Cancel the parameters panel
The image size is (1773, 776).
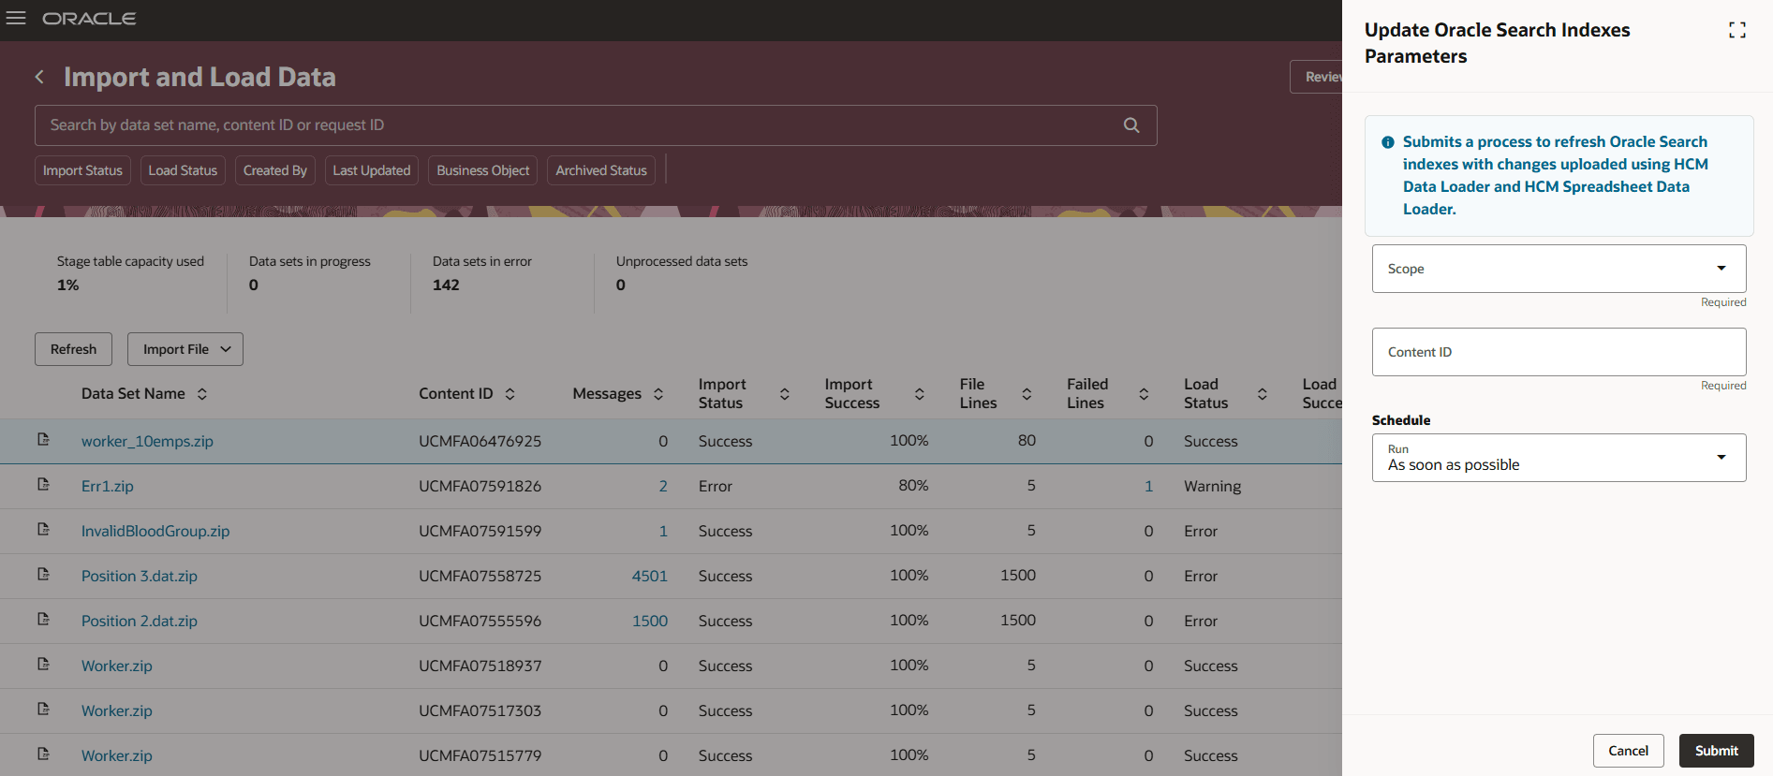[x=1628, y=751]
